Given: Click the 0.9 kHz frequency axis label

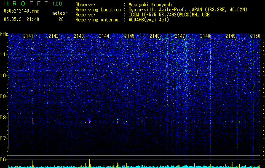Looking at the screenshot, I should [4, 97].
